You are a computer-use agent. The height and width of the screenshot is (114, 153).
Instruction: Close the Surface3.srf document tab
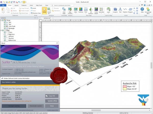pyautogui.click(x=52, y=18)
